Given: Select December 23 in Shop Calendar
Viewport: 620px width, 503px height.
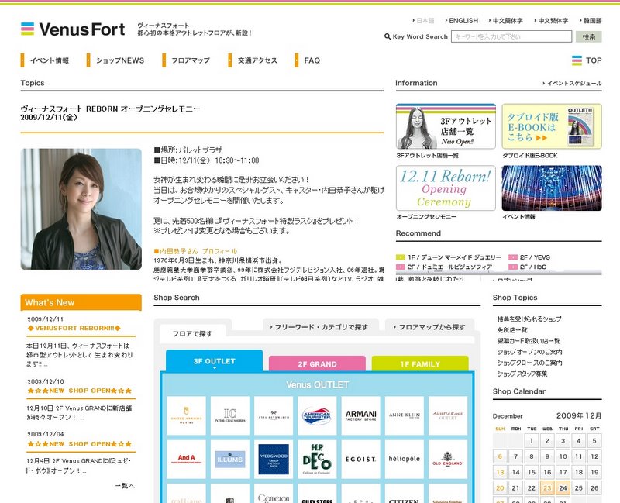Looking at the screenshot, I should (547, 488).
